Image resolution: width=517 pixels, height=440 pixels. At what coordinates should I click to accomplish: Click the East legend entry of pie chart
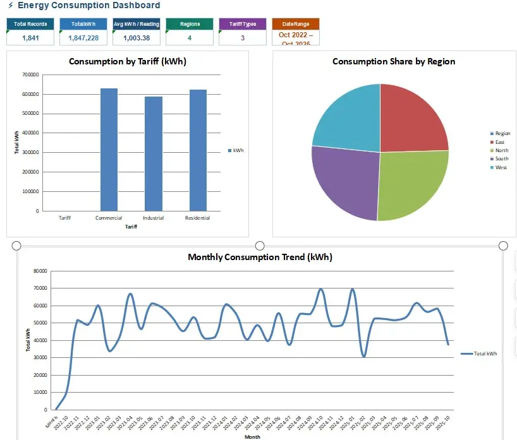tap(497, 142)
